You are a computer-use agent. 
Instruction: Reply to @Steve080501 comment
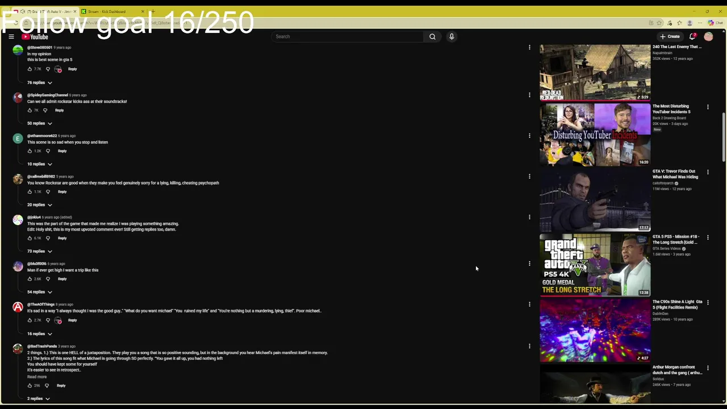point(72,69)
